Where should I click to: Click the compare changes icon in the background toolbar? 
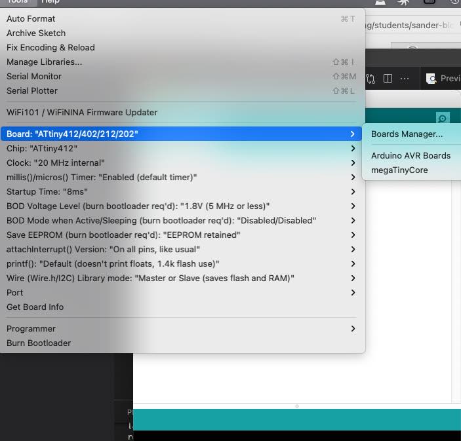(x=371, y=79)
